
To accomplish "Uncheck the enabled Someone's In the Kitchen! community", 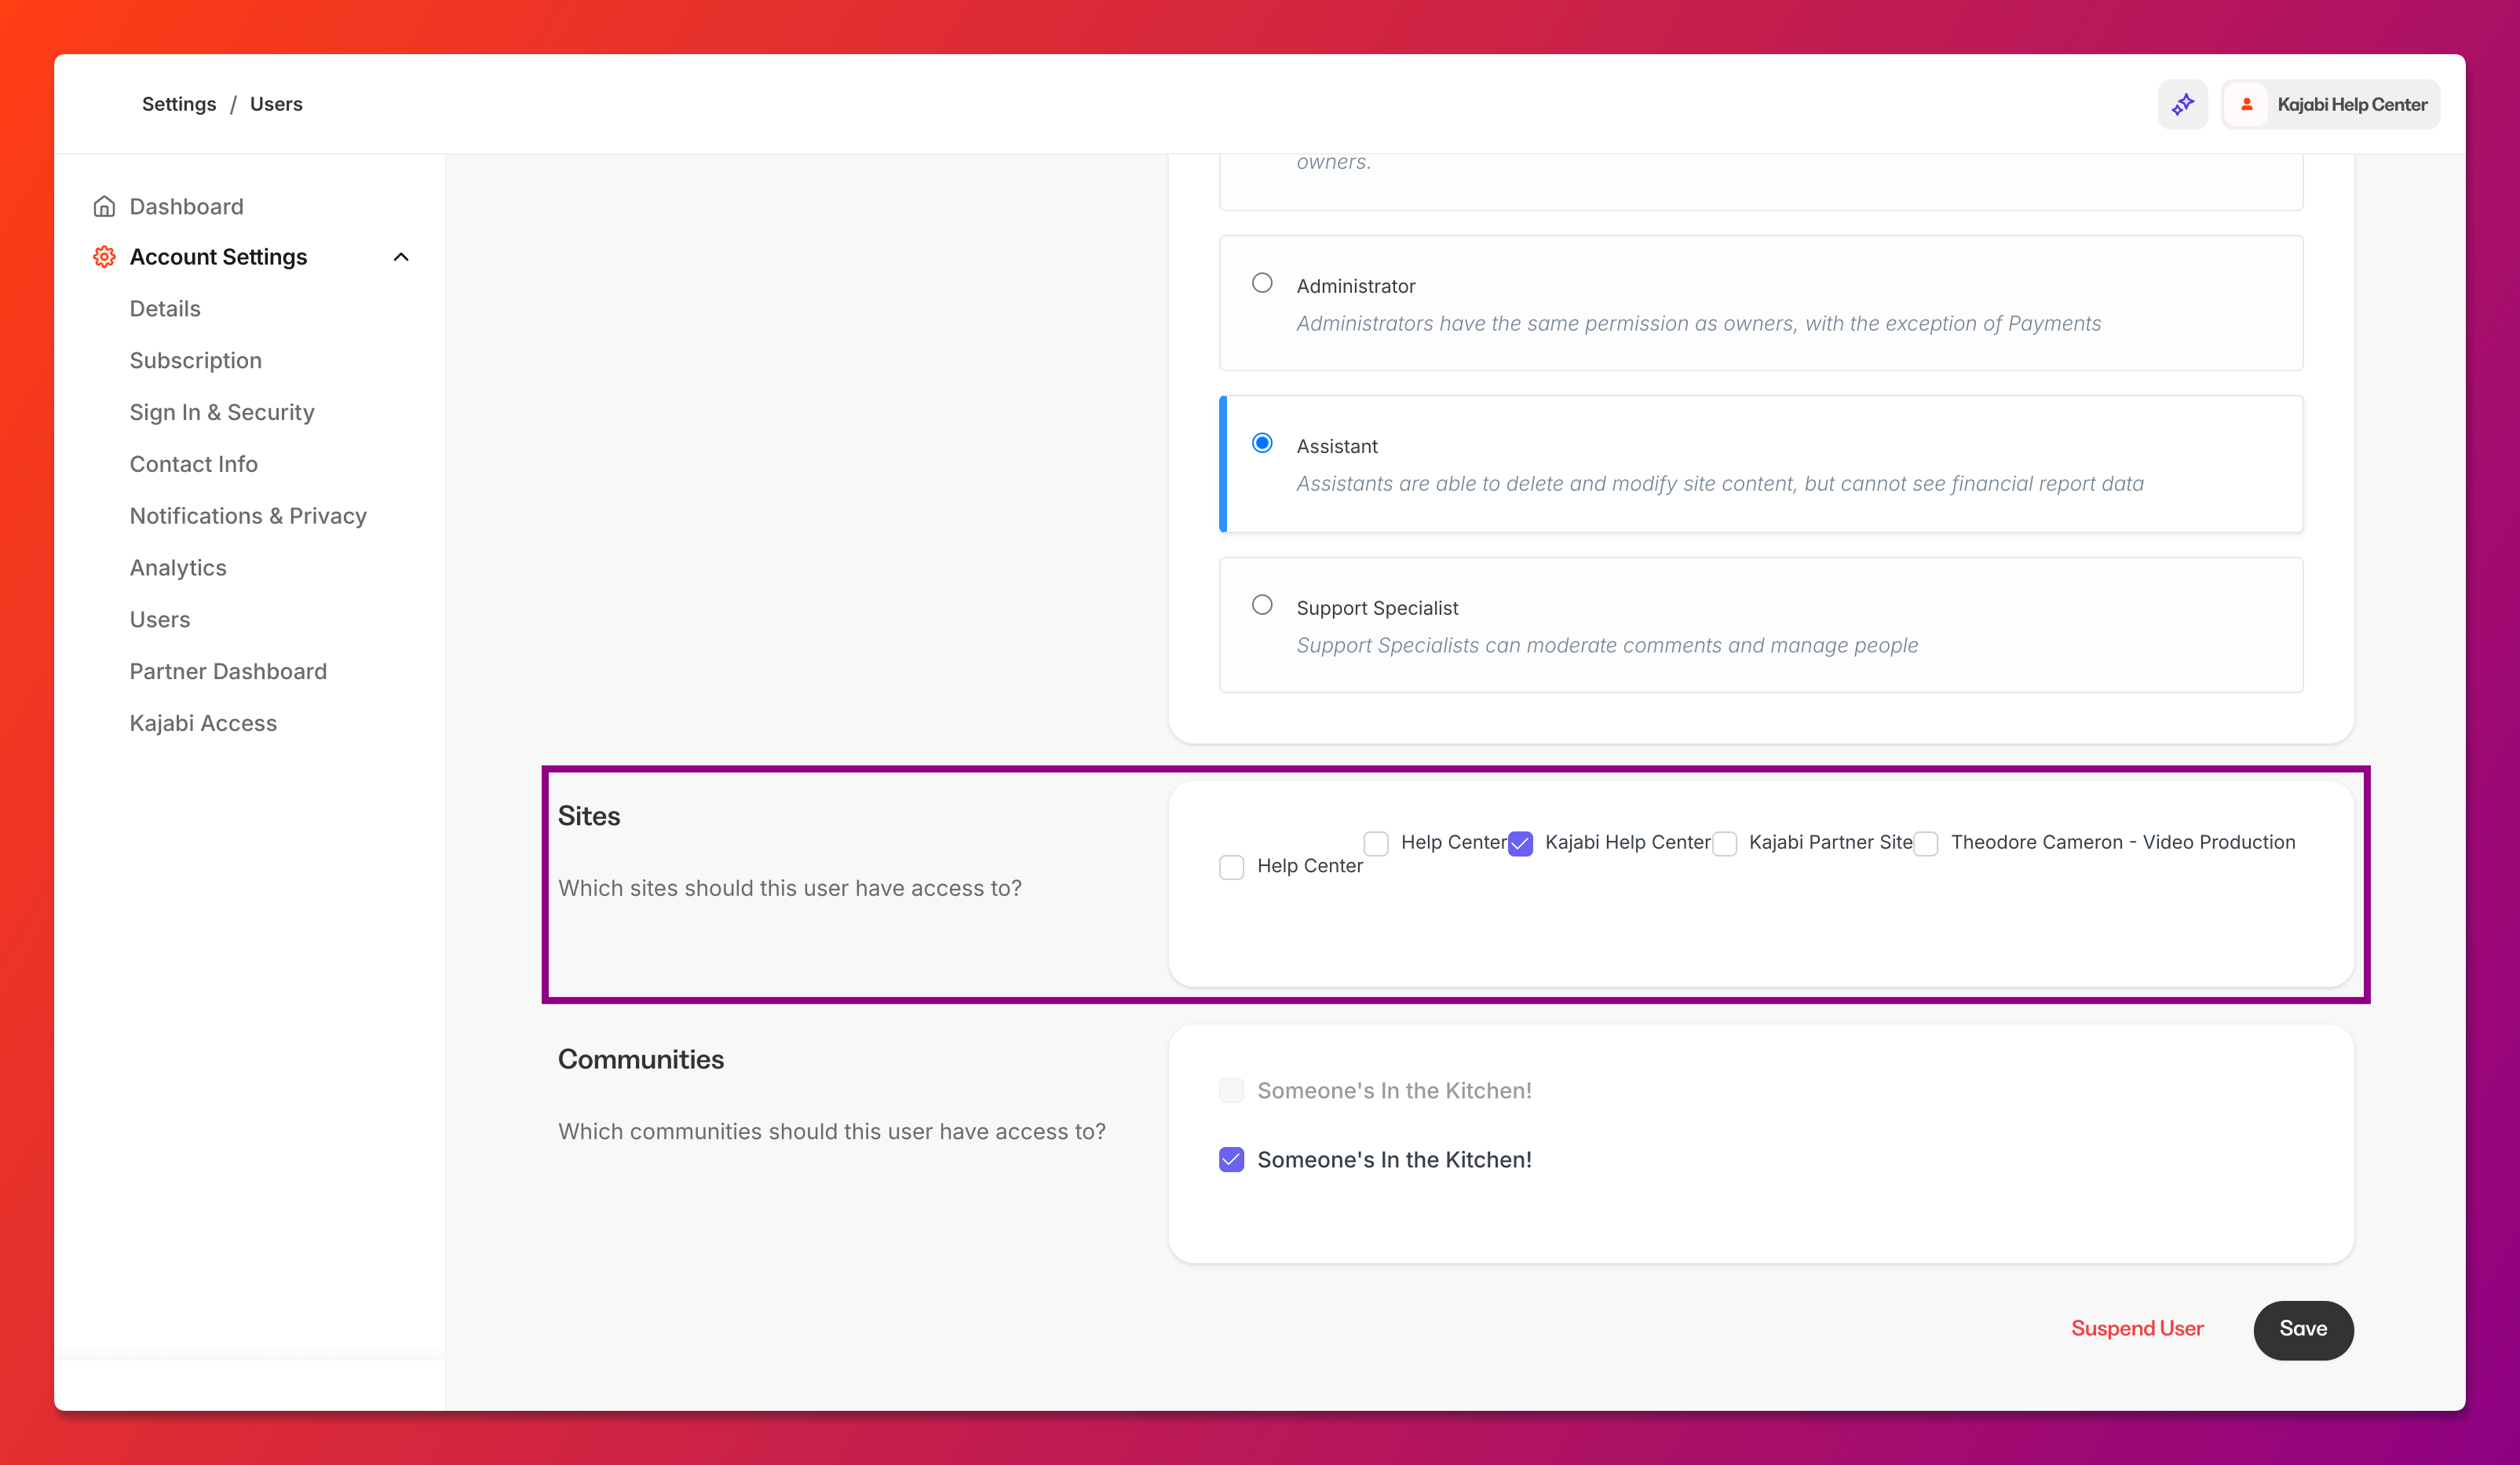I will [x=1231, y=1160].
